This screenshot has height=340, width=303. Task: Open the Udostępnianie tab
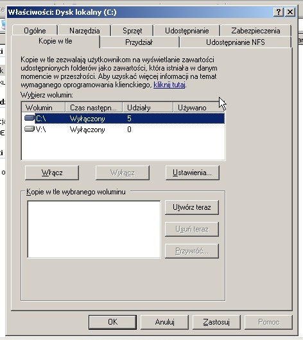187,31
